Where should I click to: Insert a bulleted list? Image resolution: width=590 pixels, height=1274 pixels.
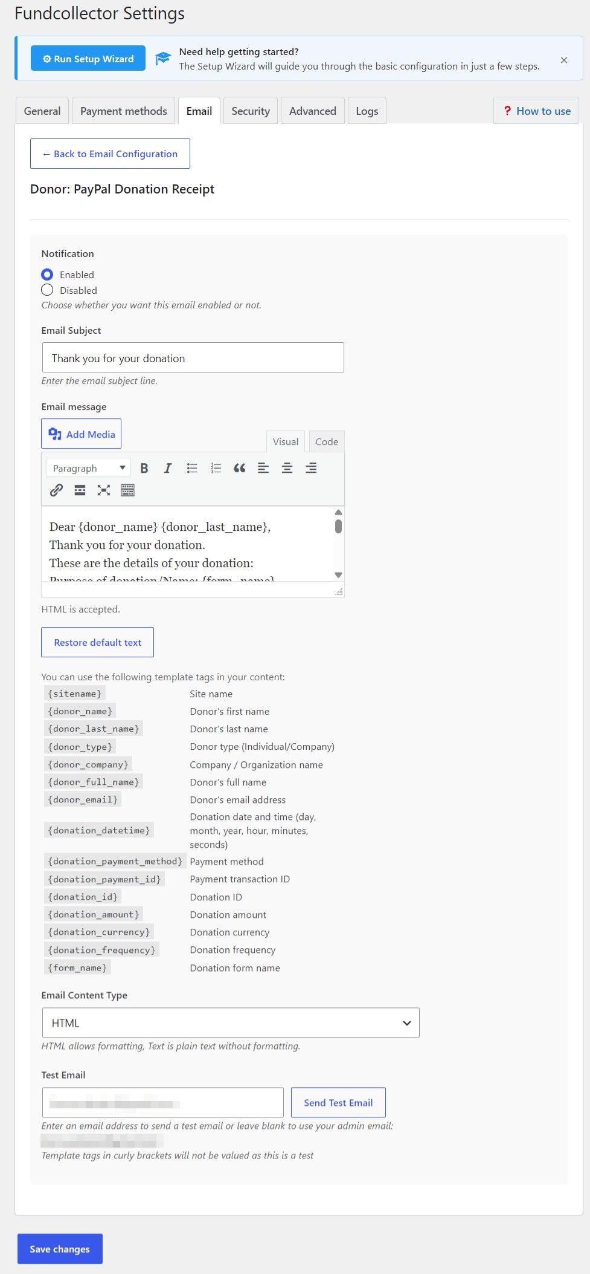point(192,468)
